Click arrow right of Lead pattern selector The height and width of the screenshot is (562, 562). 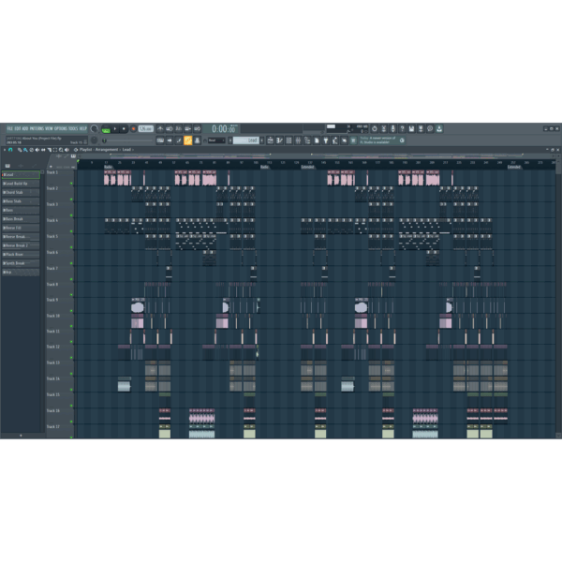(x=262, y=140)
